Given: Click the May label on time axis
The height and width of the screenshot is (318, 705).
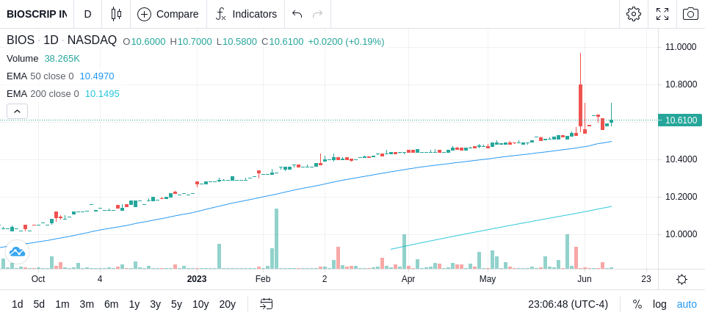Looking at the screenshot, I should point(488,279).
